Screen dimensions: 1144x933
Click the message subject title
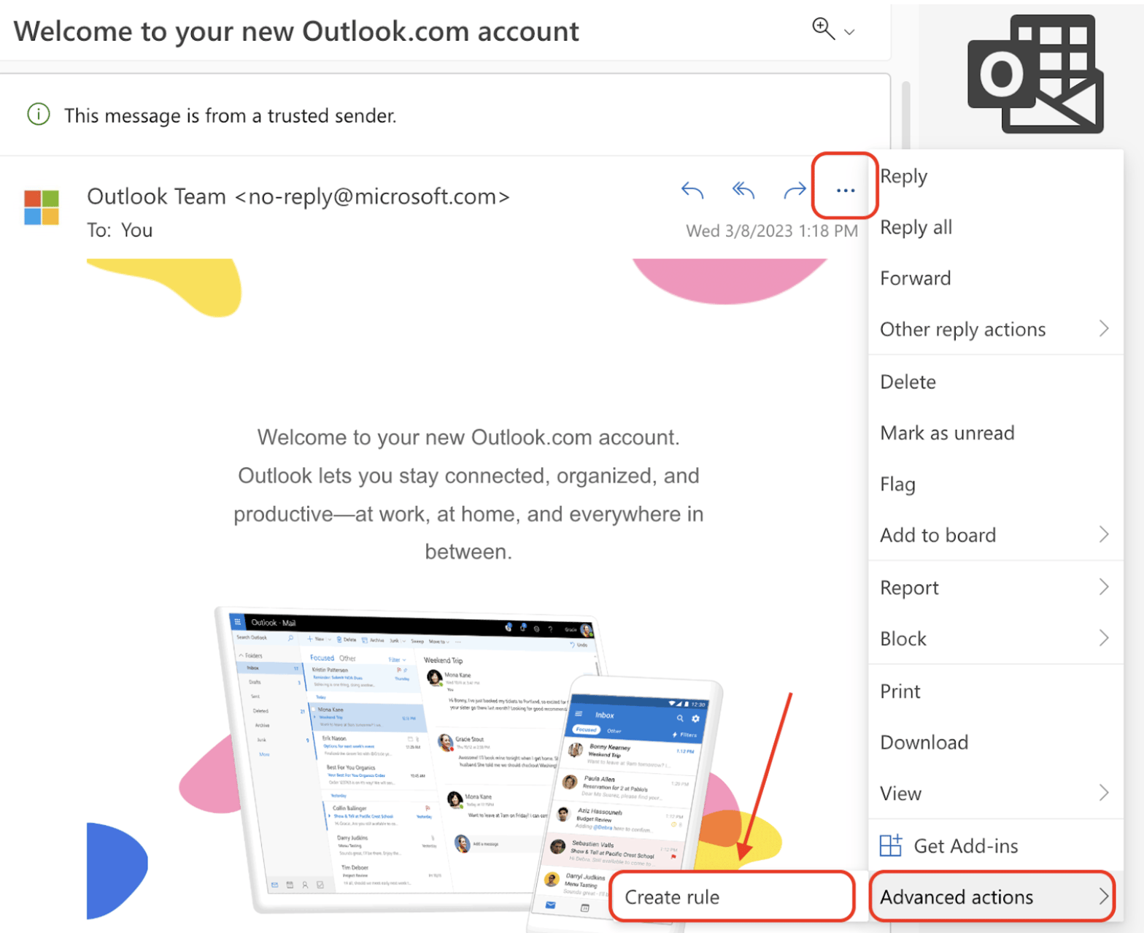(x=296, y=31)
